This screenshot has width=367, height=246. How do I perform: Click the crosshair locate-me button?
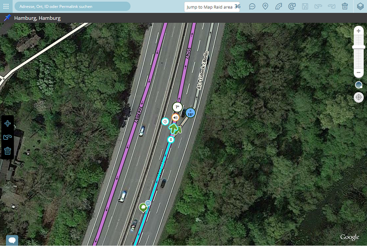click(x=358, y=97)
